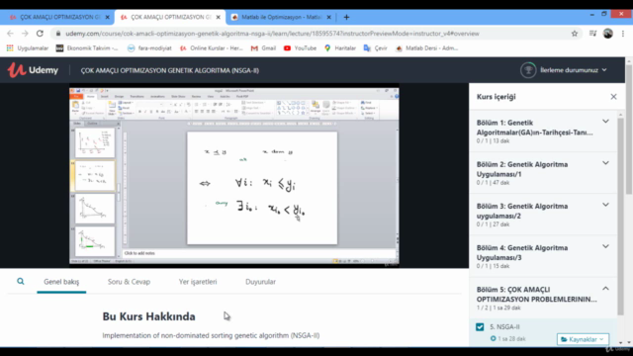Click the course content panel scrollbar
The height and width of the screenshot is (356, 633).
pyautogui.click(x=620, y=216)
